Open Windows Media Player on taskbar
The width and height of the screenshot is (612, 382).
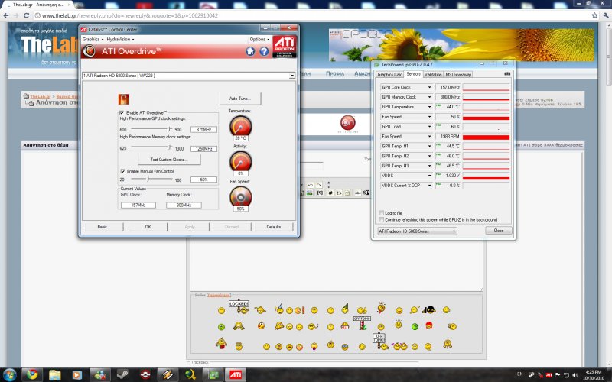pos(77,375)
